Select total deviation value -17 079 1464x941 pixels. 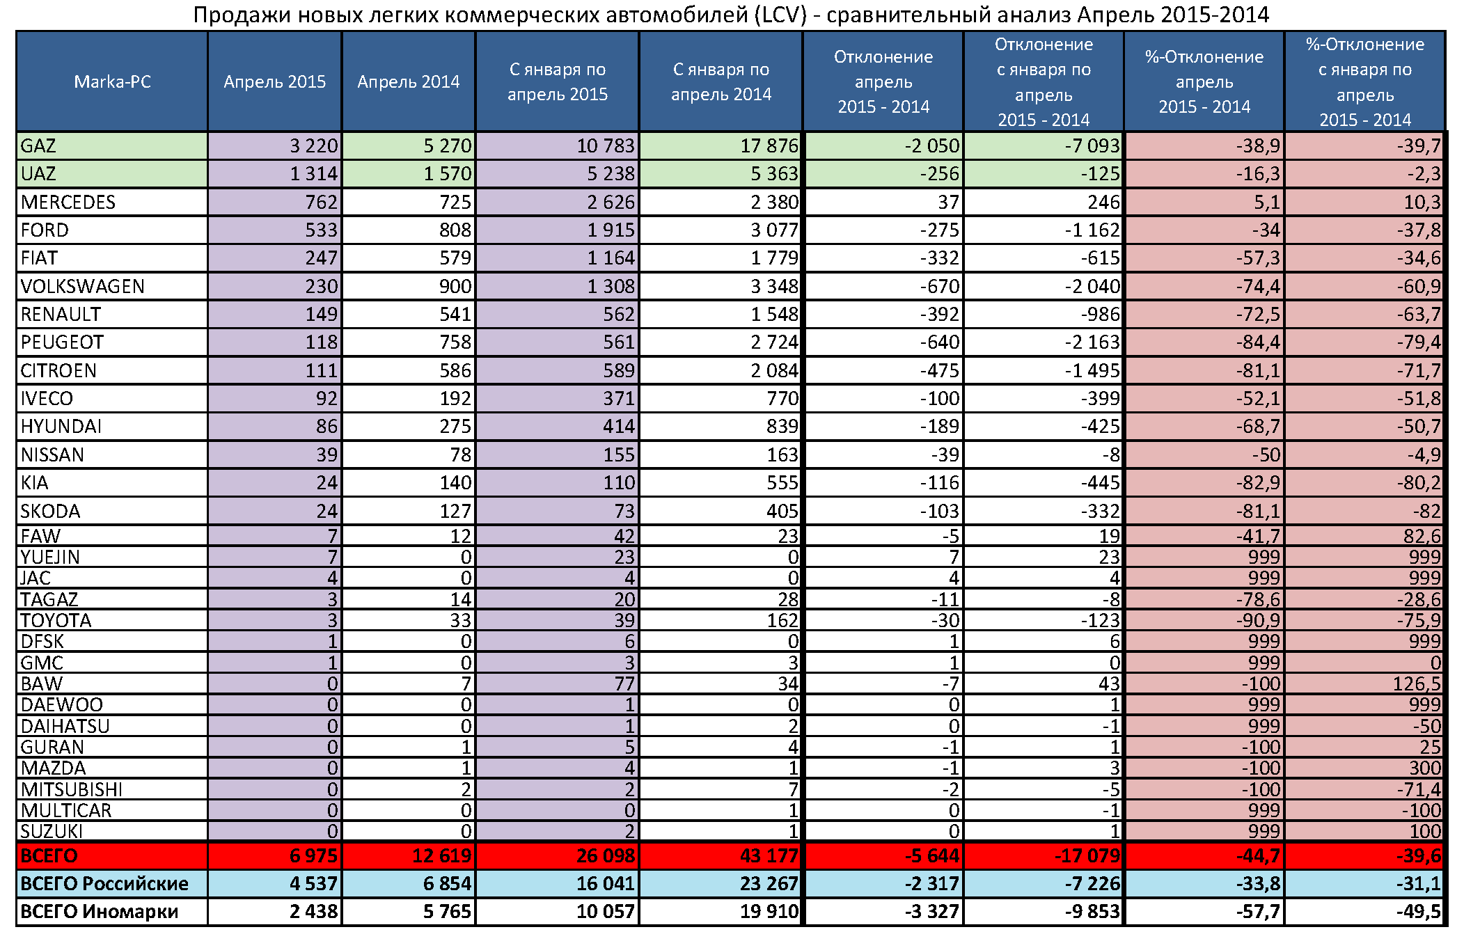1087,855
